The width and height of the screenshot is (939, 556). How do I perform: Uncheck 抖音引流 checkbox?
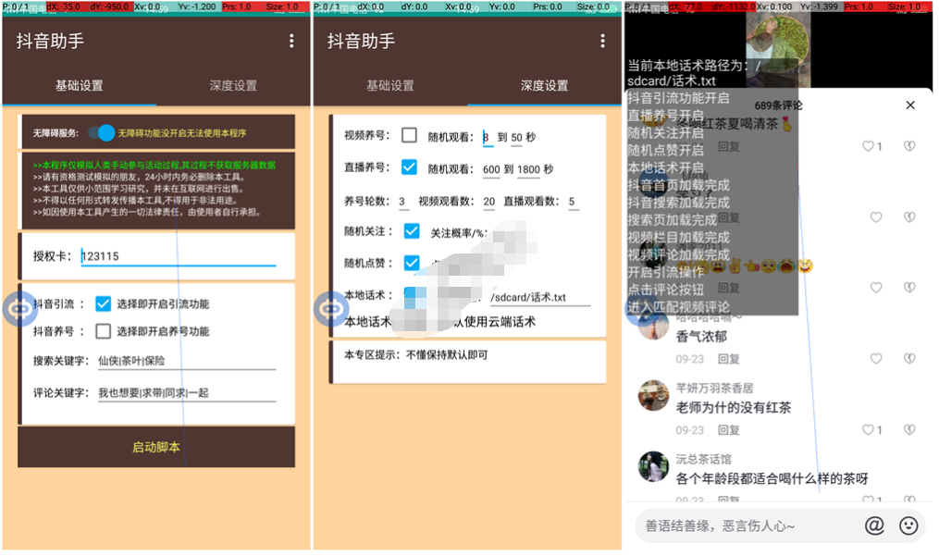pos(103,303)
